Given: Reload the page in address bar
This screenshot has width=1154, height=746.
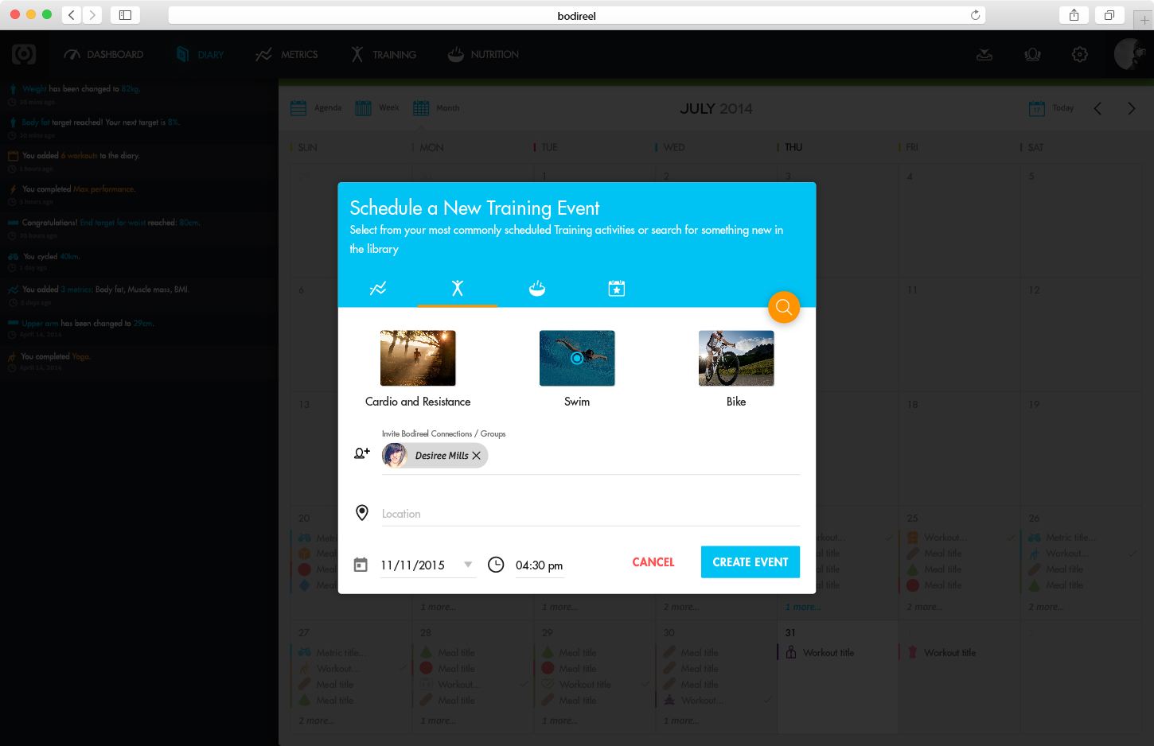Looking at the screenshot, I should coord(975,15).
